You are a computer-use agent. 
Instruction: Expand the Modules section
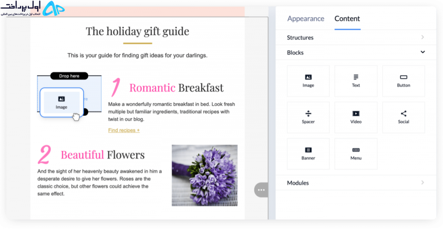[x=356, y=183]
